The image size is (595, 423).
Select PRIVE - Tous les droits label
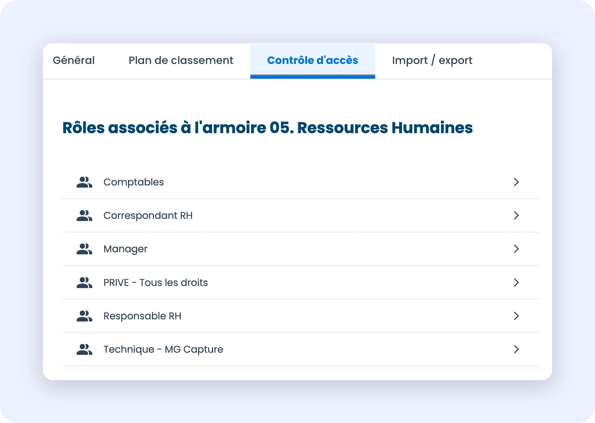click(155, 282)
